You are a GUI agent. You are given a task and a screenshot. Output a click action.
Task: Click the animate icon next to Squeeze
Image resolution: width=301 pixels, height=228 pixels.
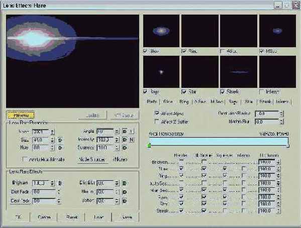coord(125,148)
